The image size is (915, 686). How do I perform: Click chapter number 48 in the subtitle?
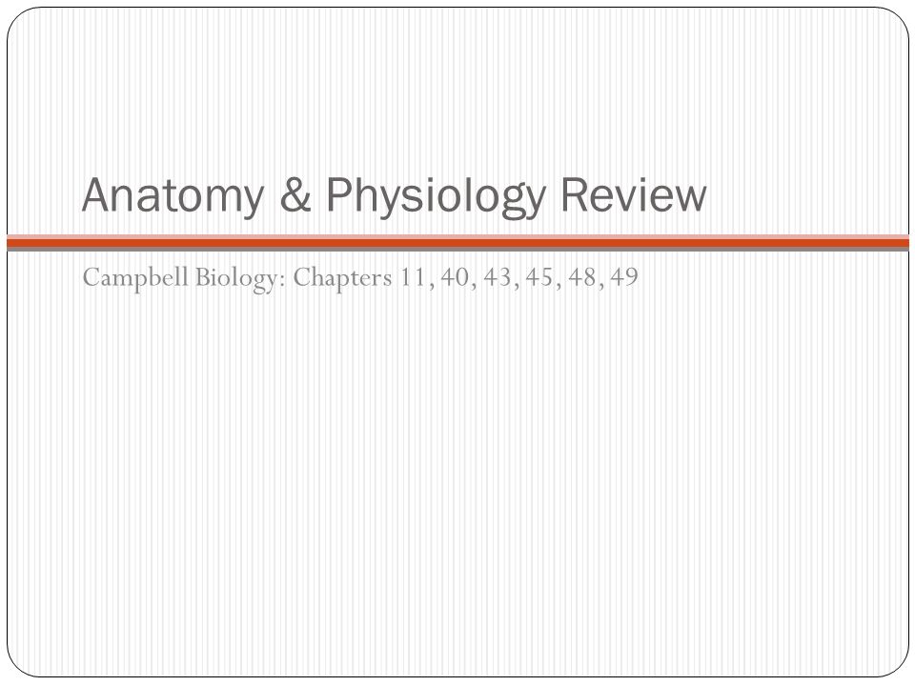(x=581, y=277)
